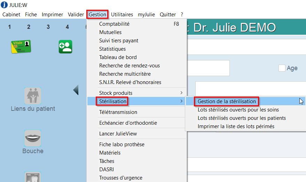This screenshot has width=306, height=182.
Task: Switch to sidebar tab 1
Action: pos(9,27)
